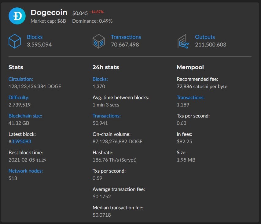Open the Difficulty stat link
Screen dimensions: 261x224
tap(19, 98)
